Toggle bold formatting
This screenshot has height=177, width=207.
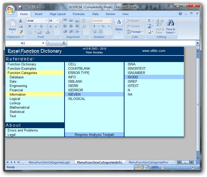click(x=30, y=26)
